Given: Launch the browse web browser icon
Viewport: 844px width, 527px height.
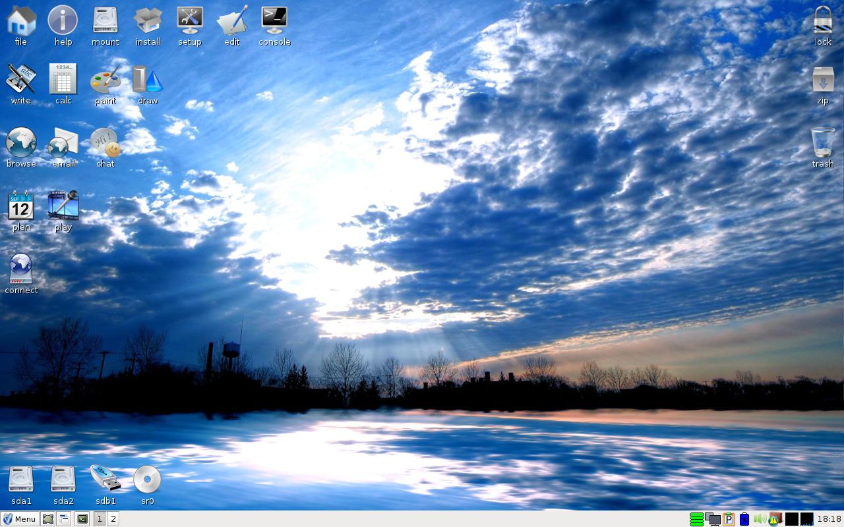Looking at the screenshot, I should [x=21, y=144].
